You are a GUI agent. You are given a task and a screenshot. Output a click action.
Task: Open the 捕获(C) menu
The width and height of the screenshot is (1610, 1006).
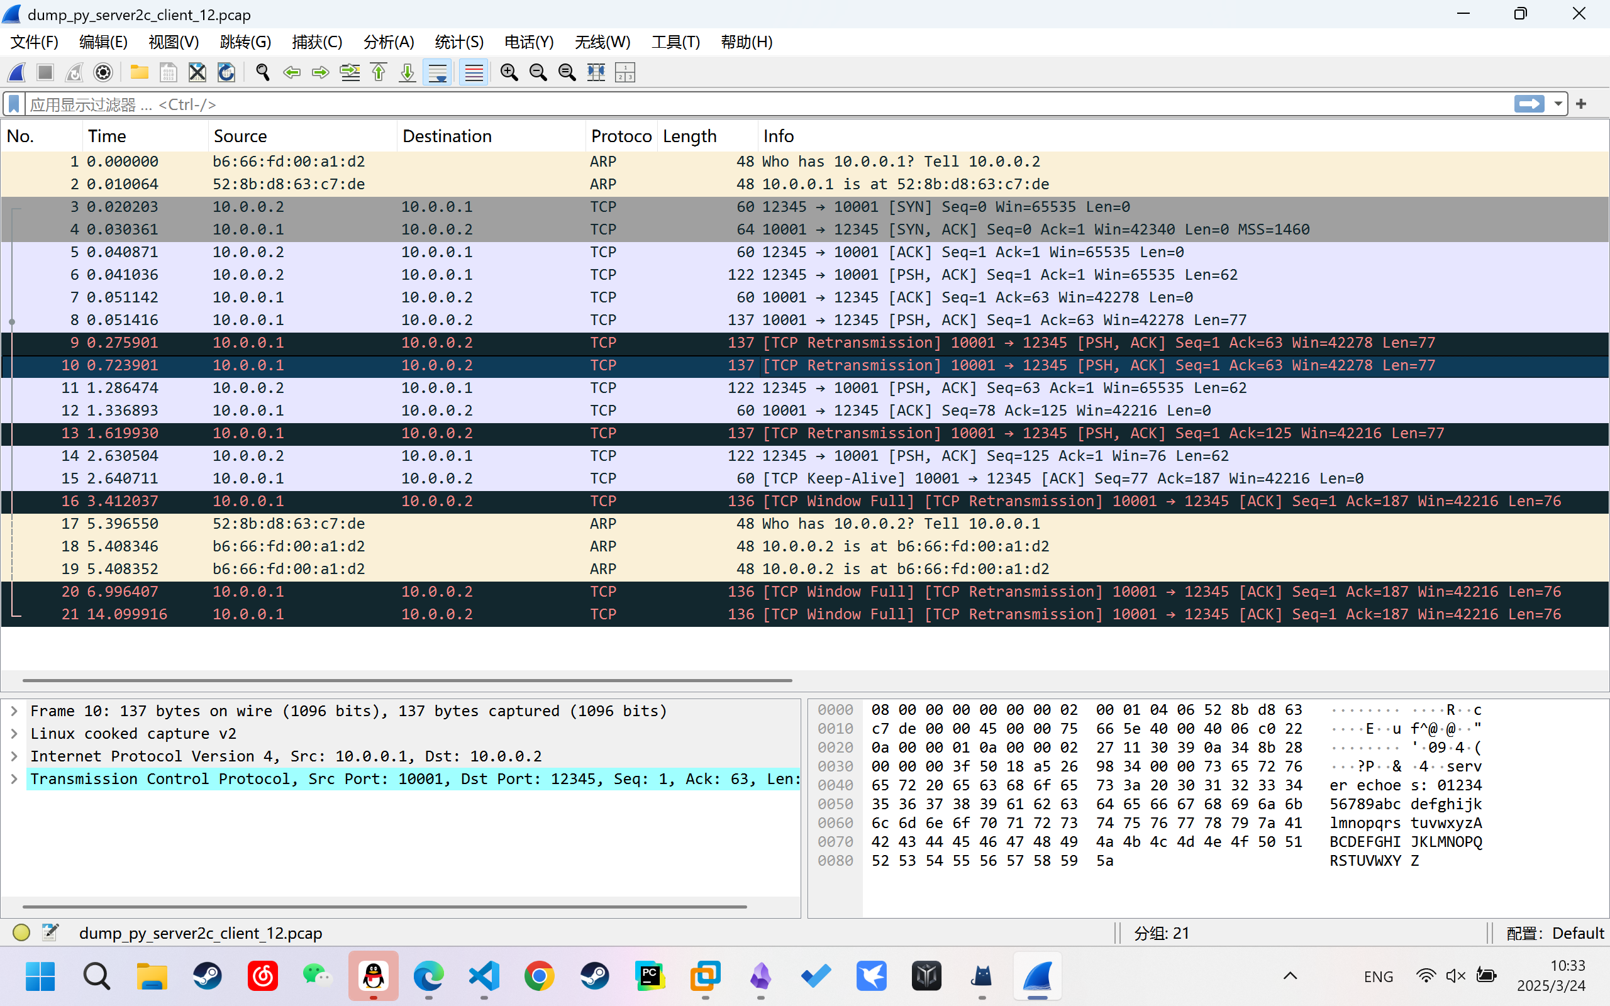click(x=317, y=43)
